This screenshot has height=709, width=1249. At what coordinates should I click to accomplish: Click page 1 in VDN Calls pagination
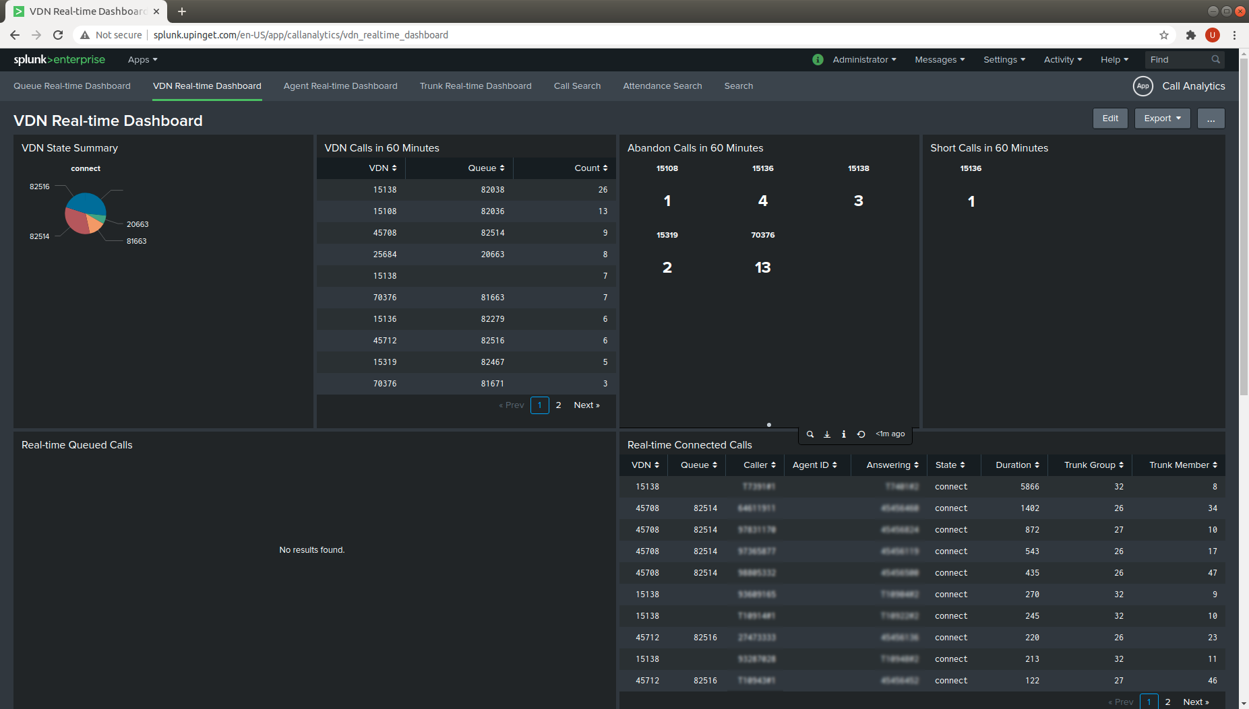pos(540,405)
